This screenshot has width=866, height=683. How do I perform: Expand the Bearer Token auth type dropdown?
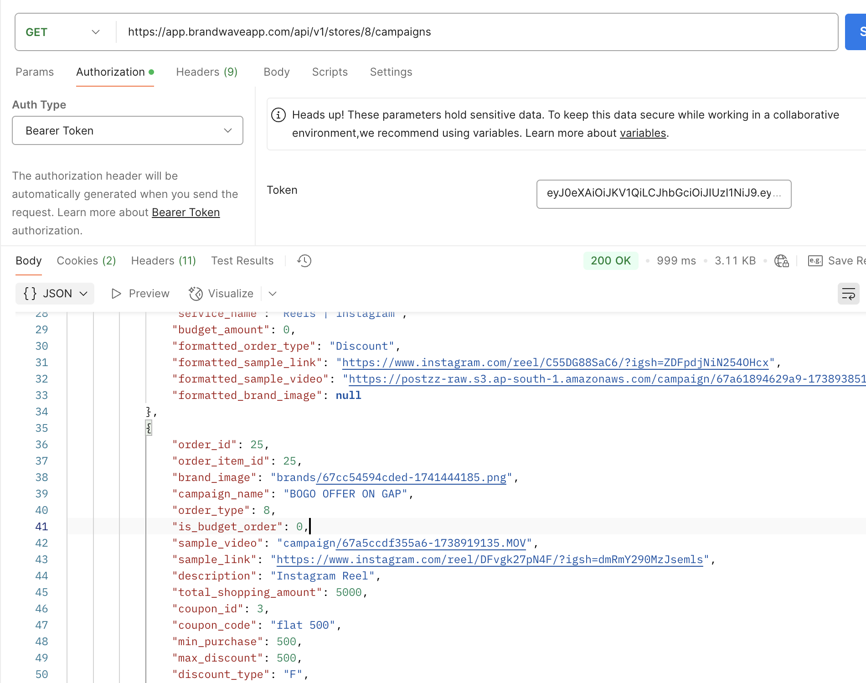tap(128, 131)
